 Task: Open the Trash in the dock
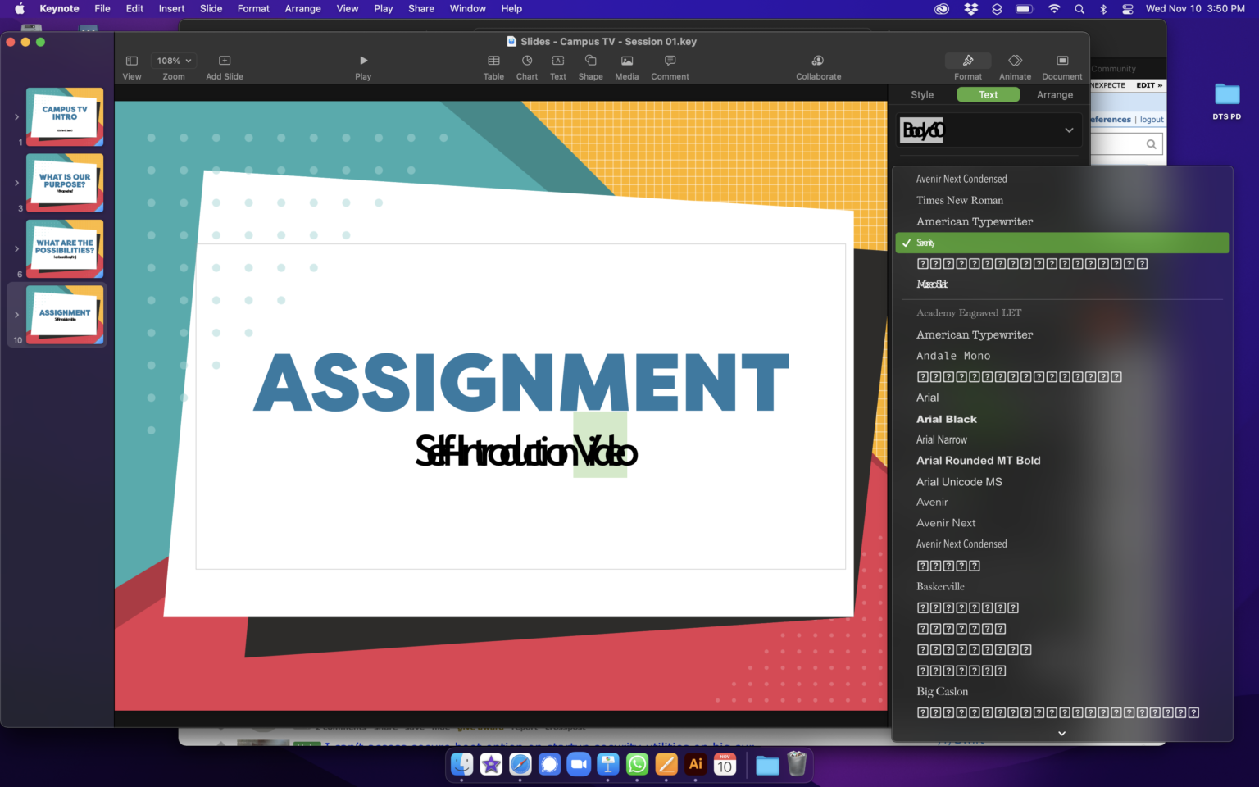pyautogui.click(x=797, y=764)
